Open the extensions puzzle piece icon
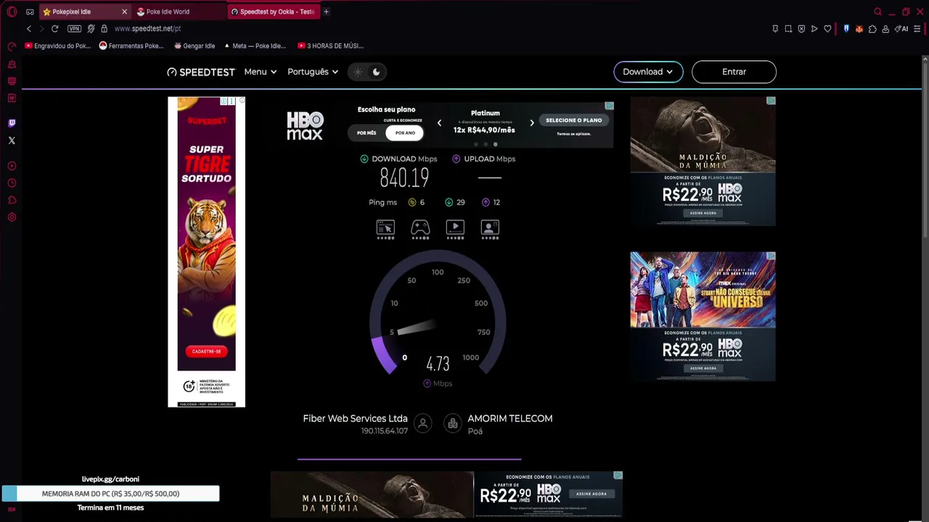 click(872, 29)
